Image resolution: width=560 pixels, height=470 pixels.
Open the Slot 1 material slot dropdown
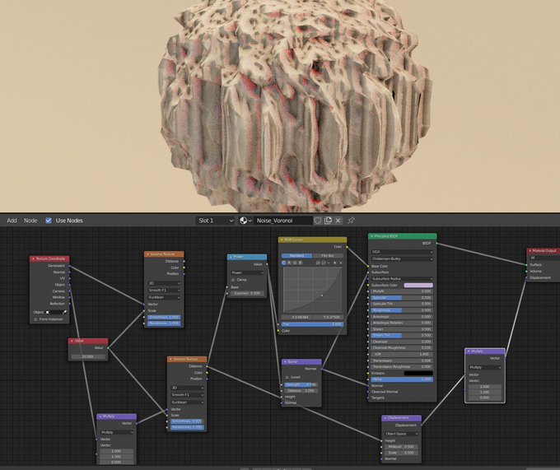pos(216,221)
